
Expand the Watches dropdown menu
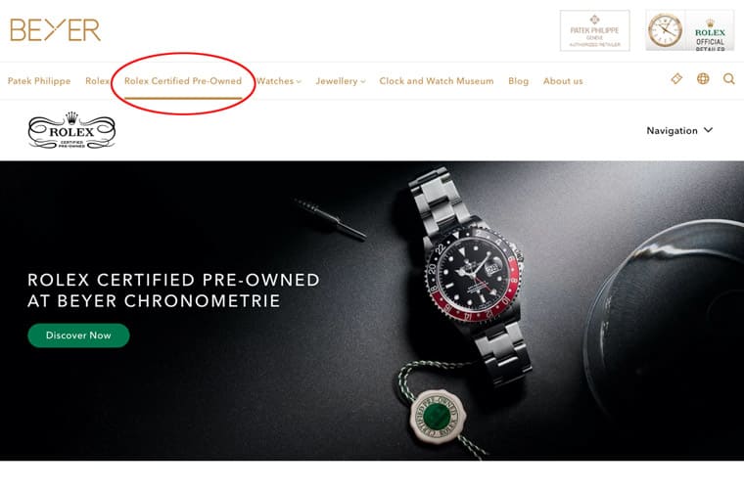[279, 81]
